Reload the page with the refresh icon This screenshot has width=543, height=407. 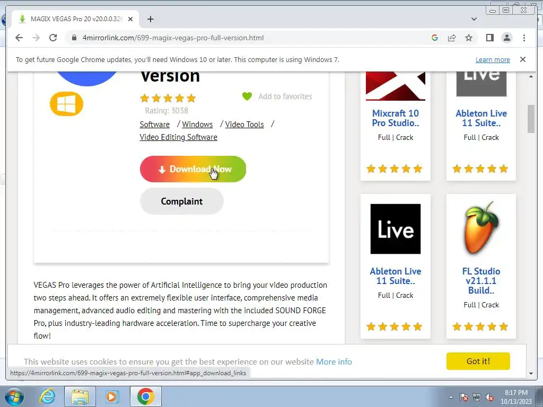(x=53, y=38)
